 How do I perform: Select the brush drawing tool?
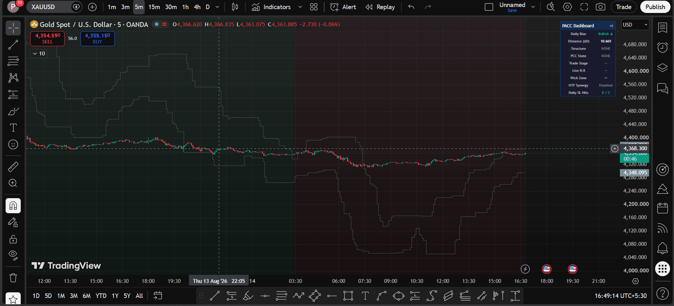pyautogui.click(x=13, y=111)
